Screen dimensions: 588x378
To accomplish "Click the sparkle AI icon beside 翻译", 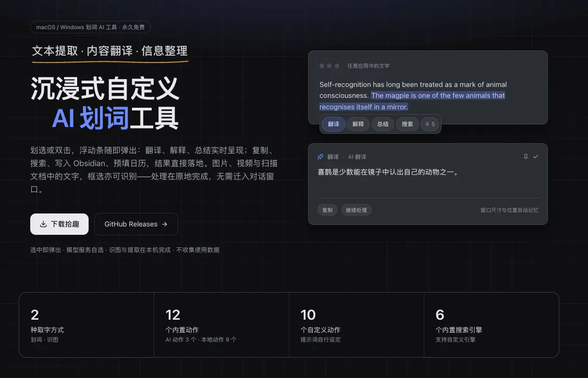I will pos(320,157).
